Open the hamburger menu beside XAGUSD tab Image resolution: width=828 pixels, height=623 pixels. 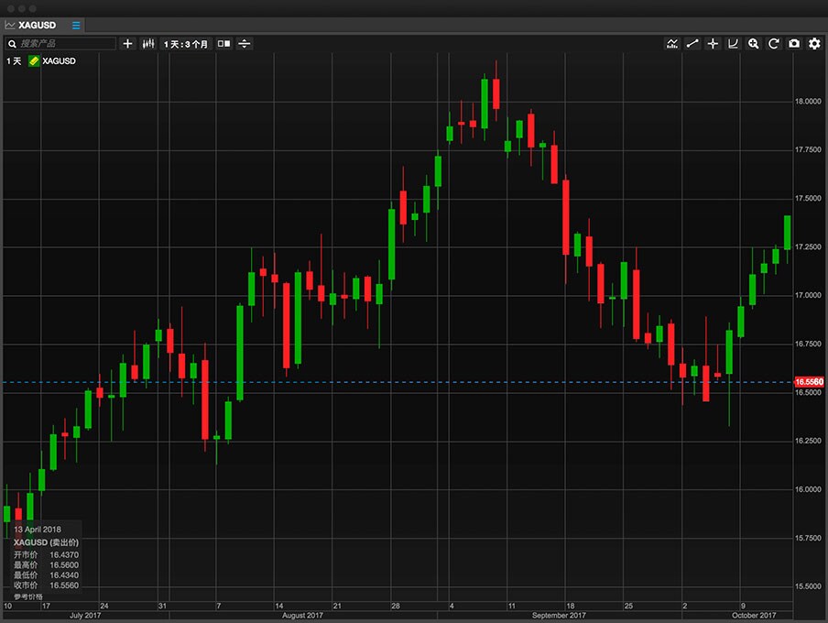click(76, 25)
